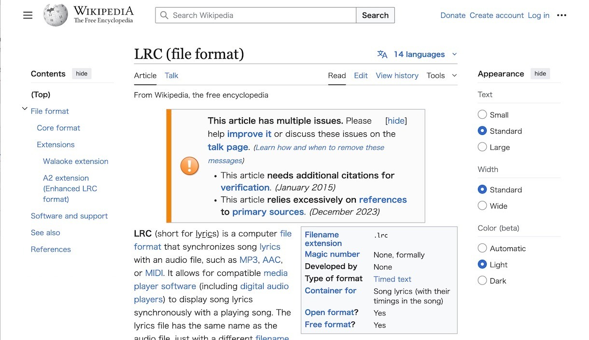Click the verification link

click(x=245, y=187)
